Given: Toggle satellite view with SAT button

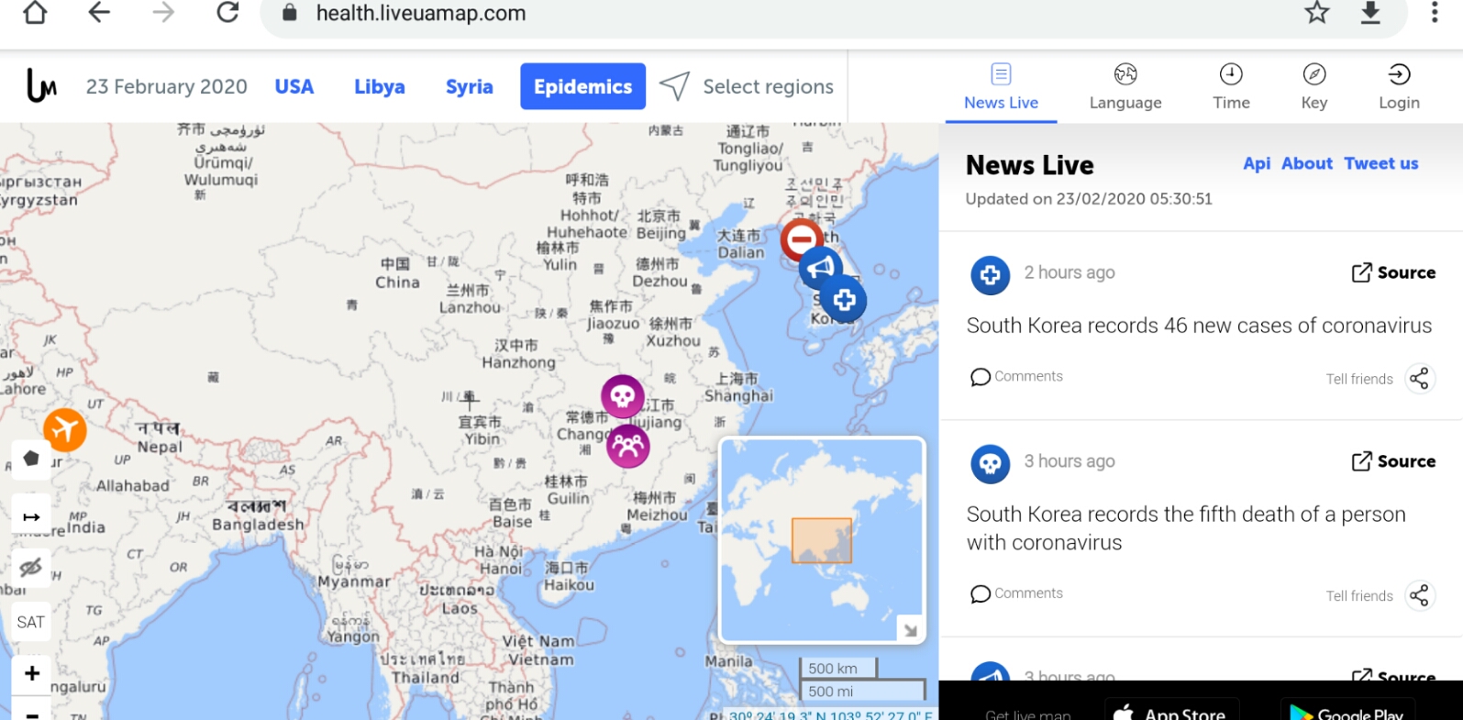Looking at the screenshot, I should [x=31, y=622].
